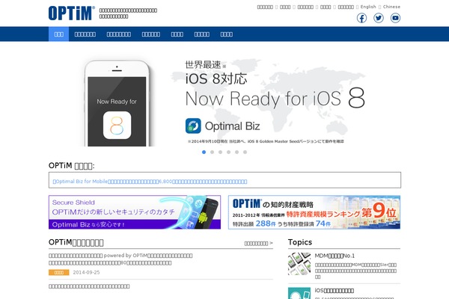Jump to the second carousel slide dot

coord(213,152)
